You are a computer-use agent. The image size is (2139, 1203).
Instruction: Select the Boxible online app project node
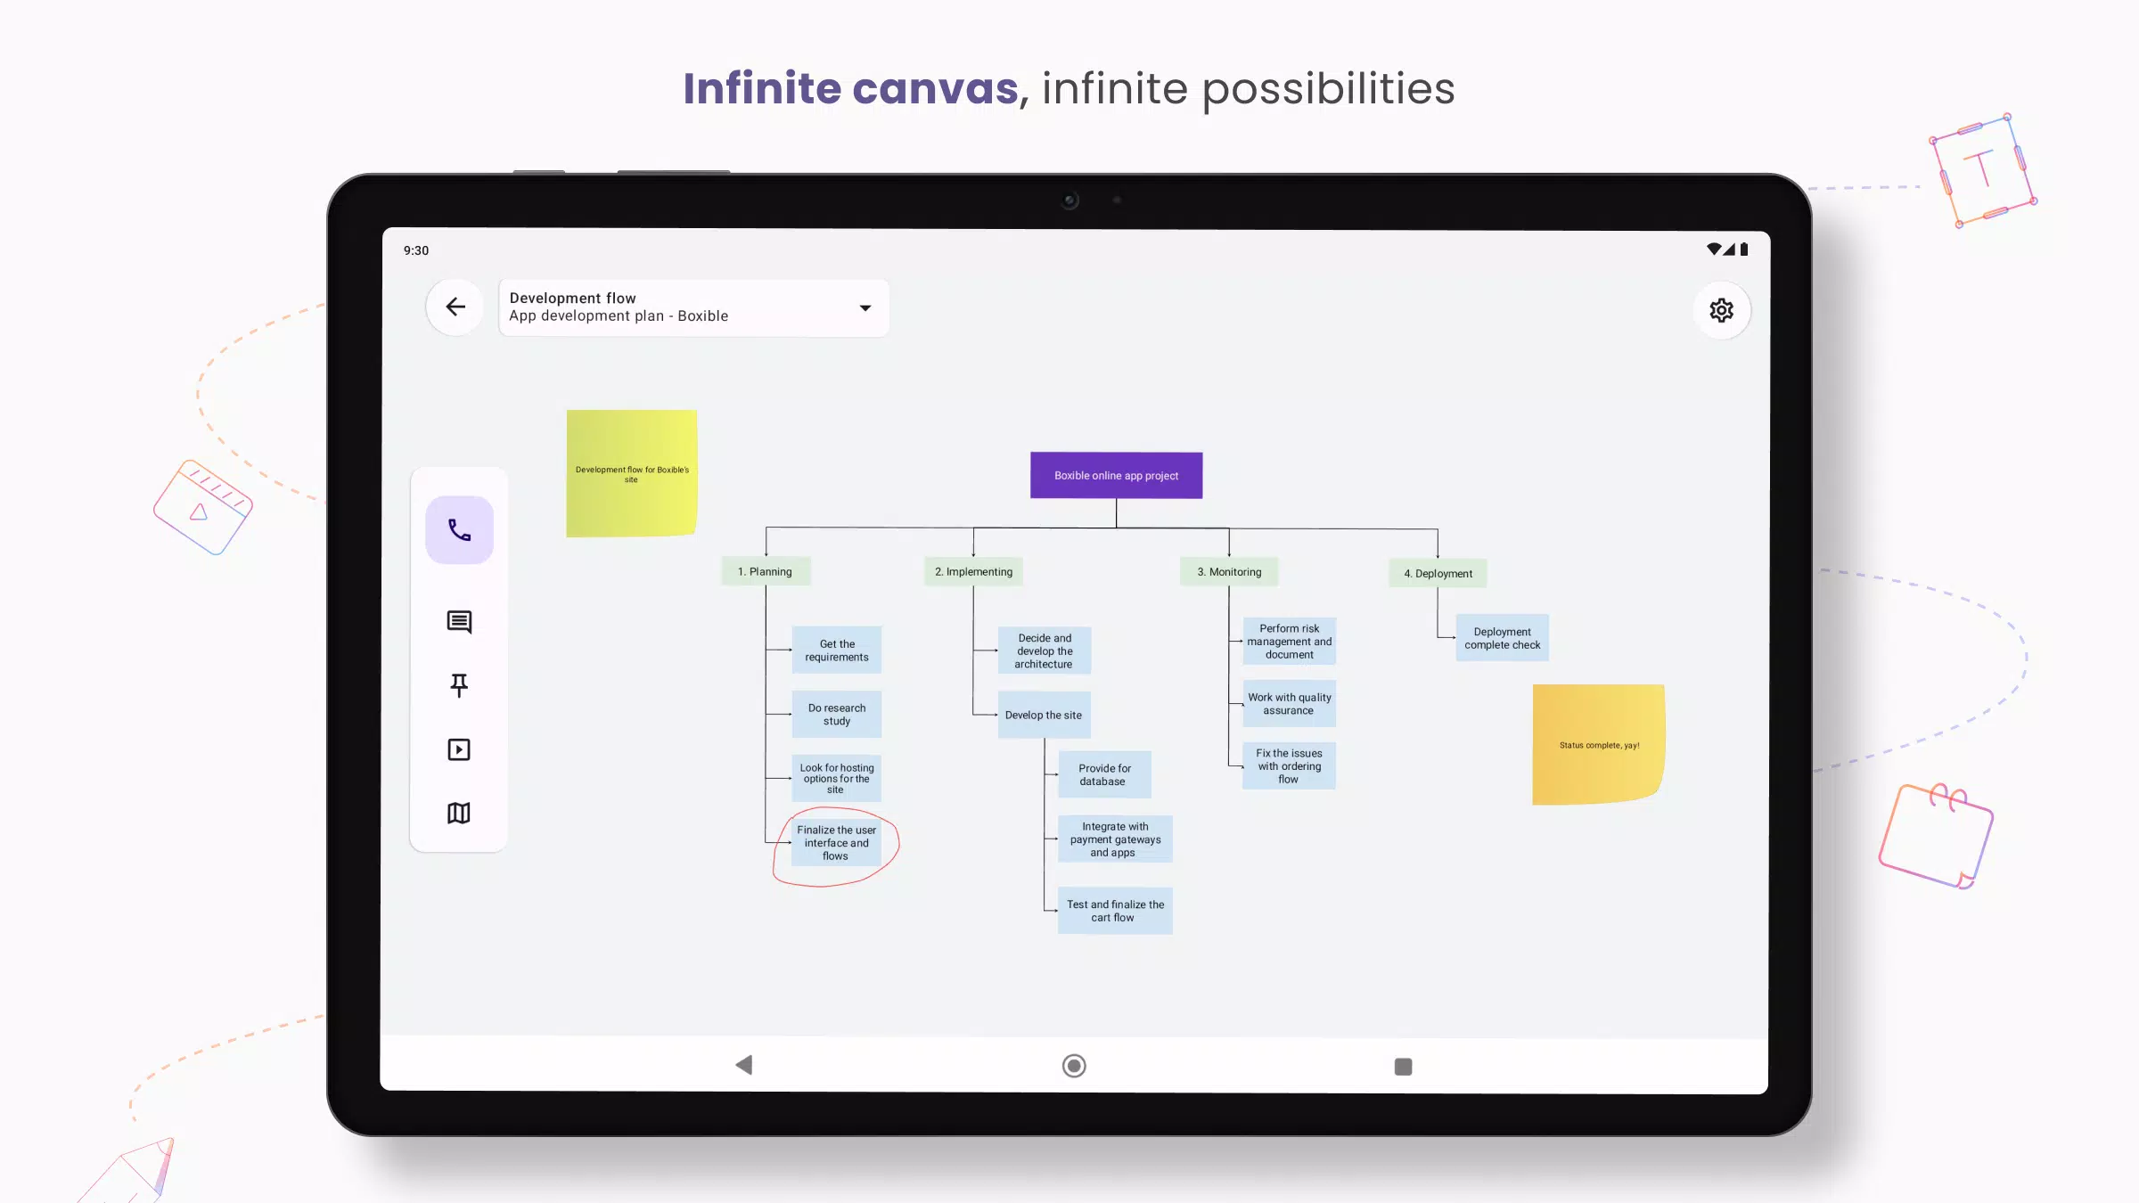coord(1116,475)
